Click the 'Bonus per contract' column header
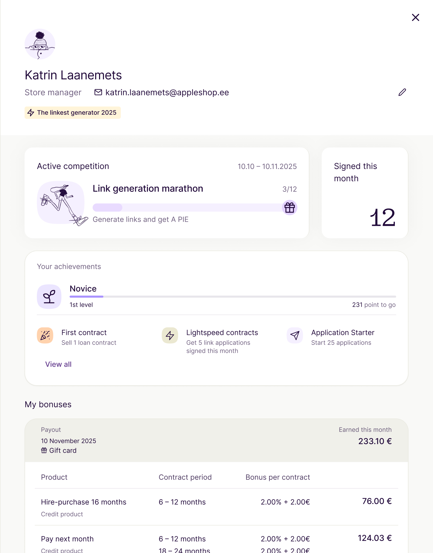Viewport: 433px width, 553px height. point(278,477)
